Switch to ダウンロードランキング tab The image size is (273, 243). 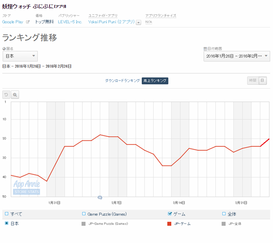click(122, 81)
